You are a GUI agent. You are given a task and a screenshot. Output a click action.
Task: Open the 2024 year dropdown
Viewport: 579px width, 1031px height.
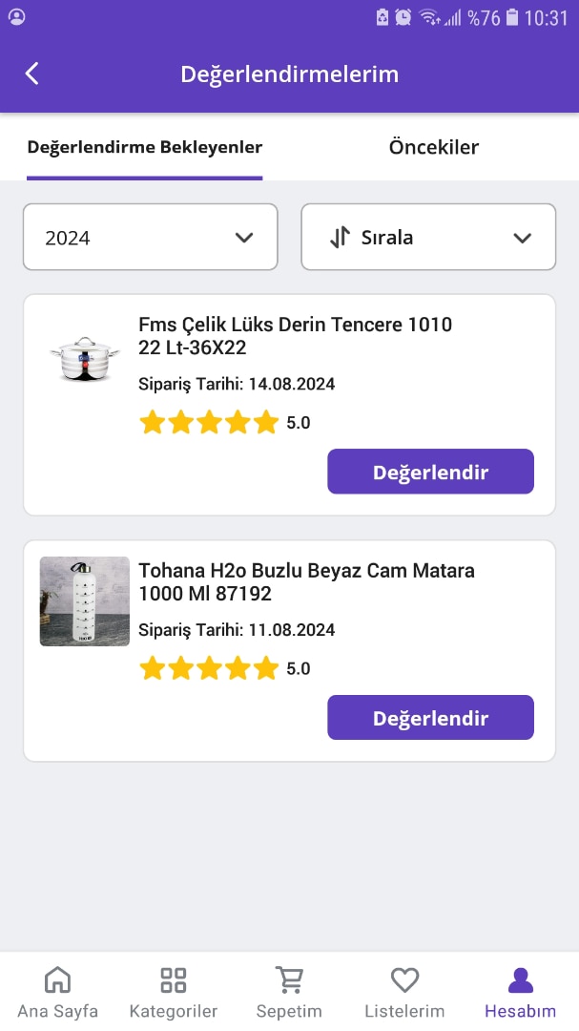tap(150, 237)
